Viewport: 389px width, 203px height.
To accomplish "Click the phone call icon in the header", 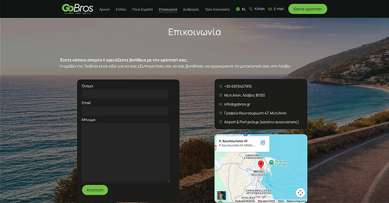I will point(250,9).
